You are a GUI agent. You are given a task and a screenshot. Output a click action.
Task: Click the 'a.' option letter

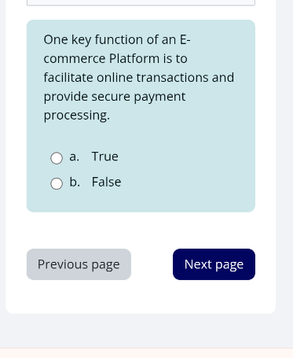(75, 157)
